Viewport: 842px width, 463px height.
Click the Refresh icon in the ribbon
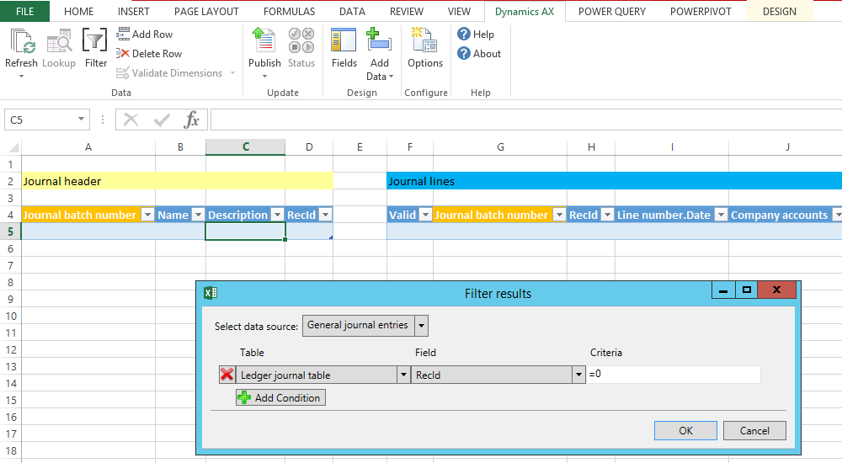tap(21, 44)
